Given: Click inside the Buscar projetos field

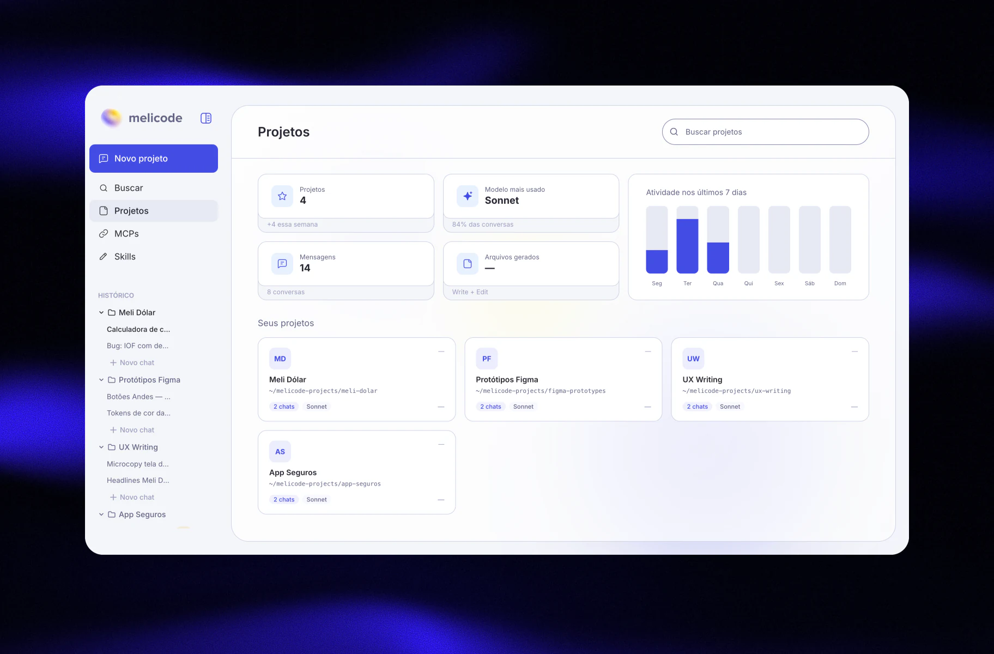Looking at the screenshot, I should 765,132.
